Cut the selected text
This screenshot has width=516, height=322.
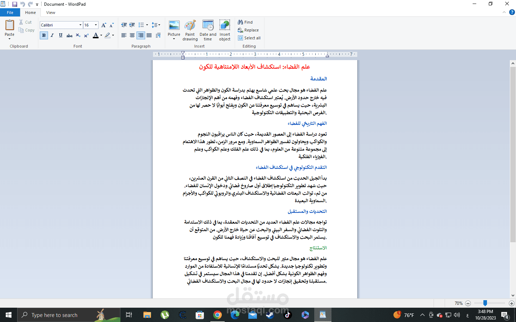[x=25, y=22]
